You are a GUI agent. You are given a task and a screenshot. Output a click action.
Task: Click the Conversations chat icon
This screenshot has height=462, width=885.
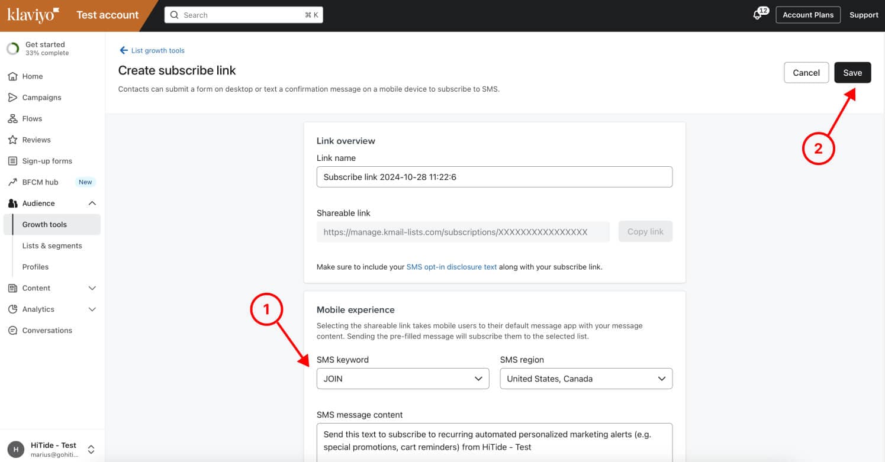click(12, 331)
